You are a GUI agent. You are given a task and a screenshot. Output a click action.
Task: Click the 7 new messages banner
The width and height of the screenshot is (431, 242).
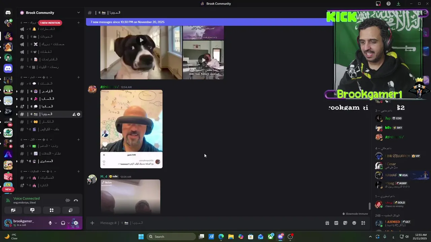(x=209, y=22)
